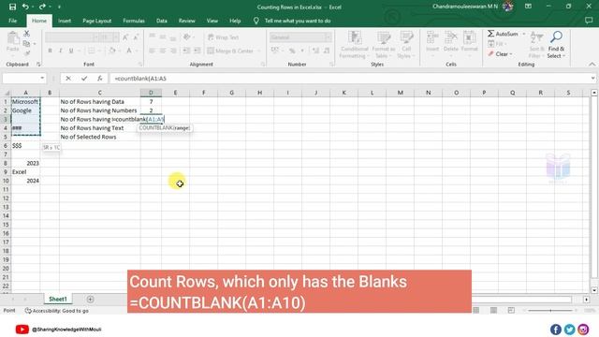This screenshot has width=599, height=337.
Task: Click the Redo arrow icon
Action: click(42, 7)
